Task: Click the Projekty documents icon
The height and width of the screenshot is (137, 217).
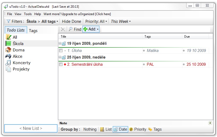Action: (x=8, y=69)
